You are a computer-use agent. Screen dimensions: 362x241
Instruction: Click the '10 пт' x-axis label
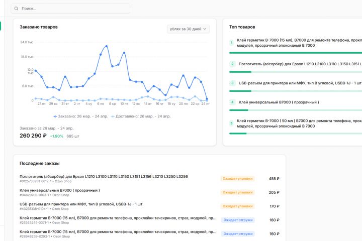124,104
